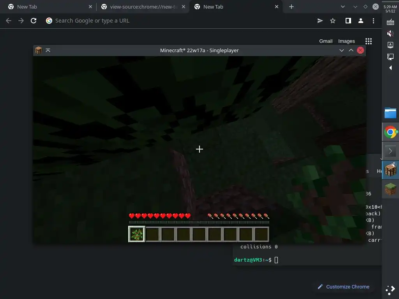Screen dimensions: 399x299
Task: Open the Minecraft window menu via crafting table icon
Action: (x=39, y=50)
